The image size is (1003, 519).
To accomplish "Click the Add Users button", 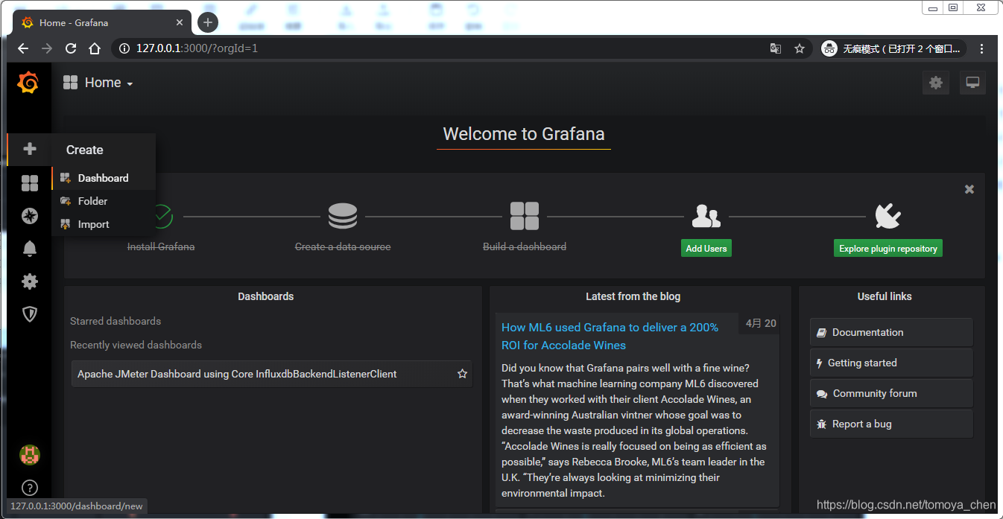I will point(706,248).
